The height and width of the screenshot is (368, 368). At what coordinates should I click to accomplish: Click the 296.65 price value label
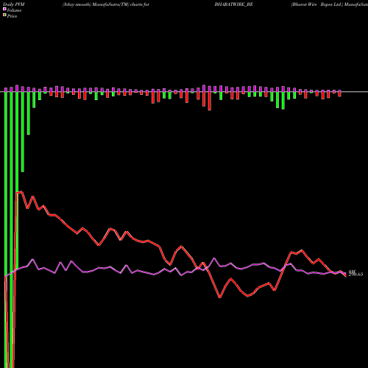[355, 275]
